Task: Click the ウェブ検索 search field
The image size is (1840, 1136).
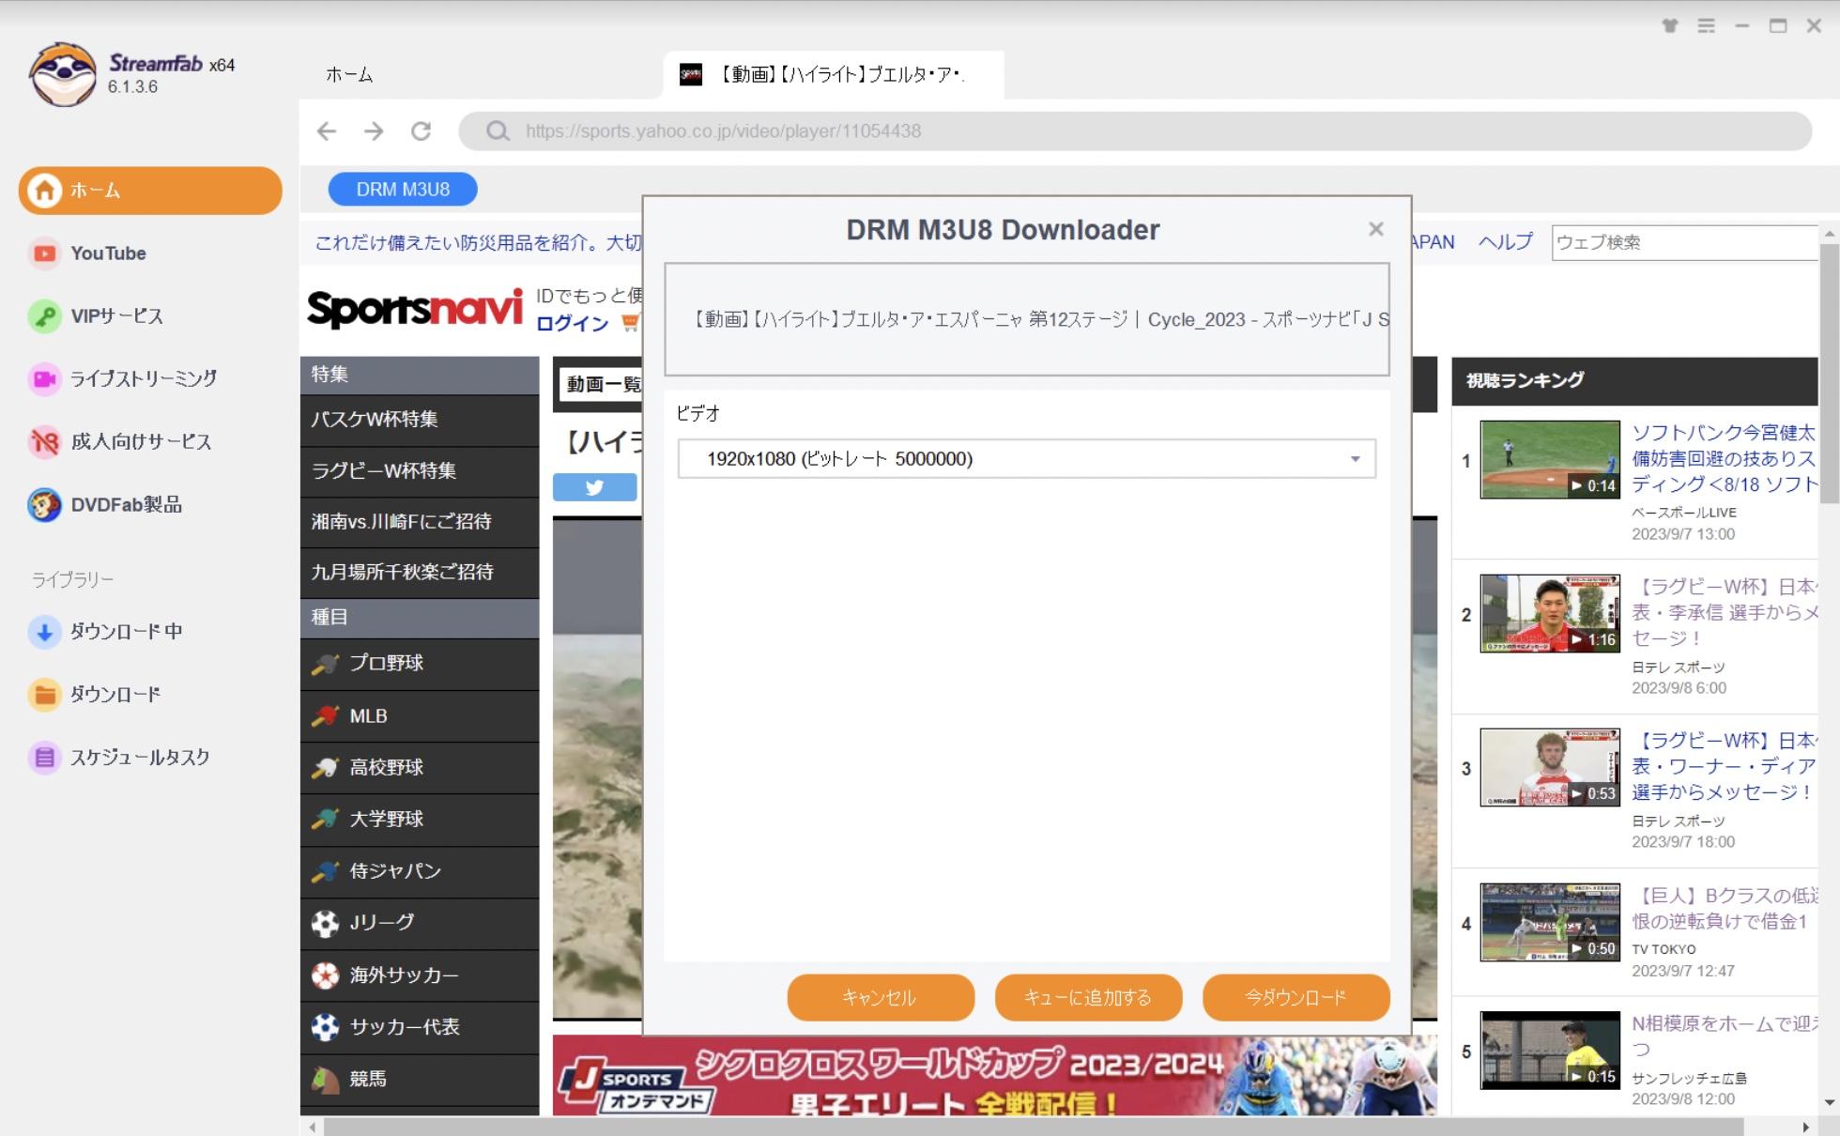Action: [1685, 242]
